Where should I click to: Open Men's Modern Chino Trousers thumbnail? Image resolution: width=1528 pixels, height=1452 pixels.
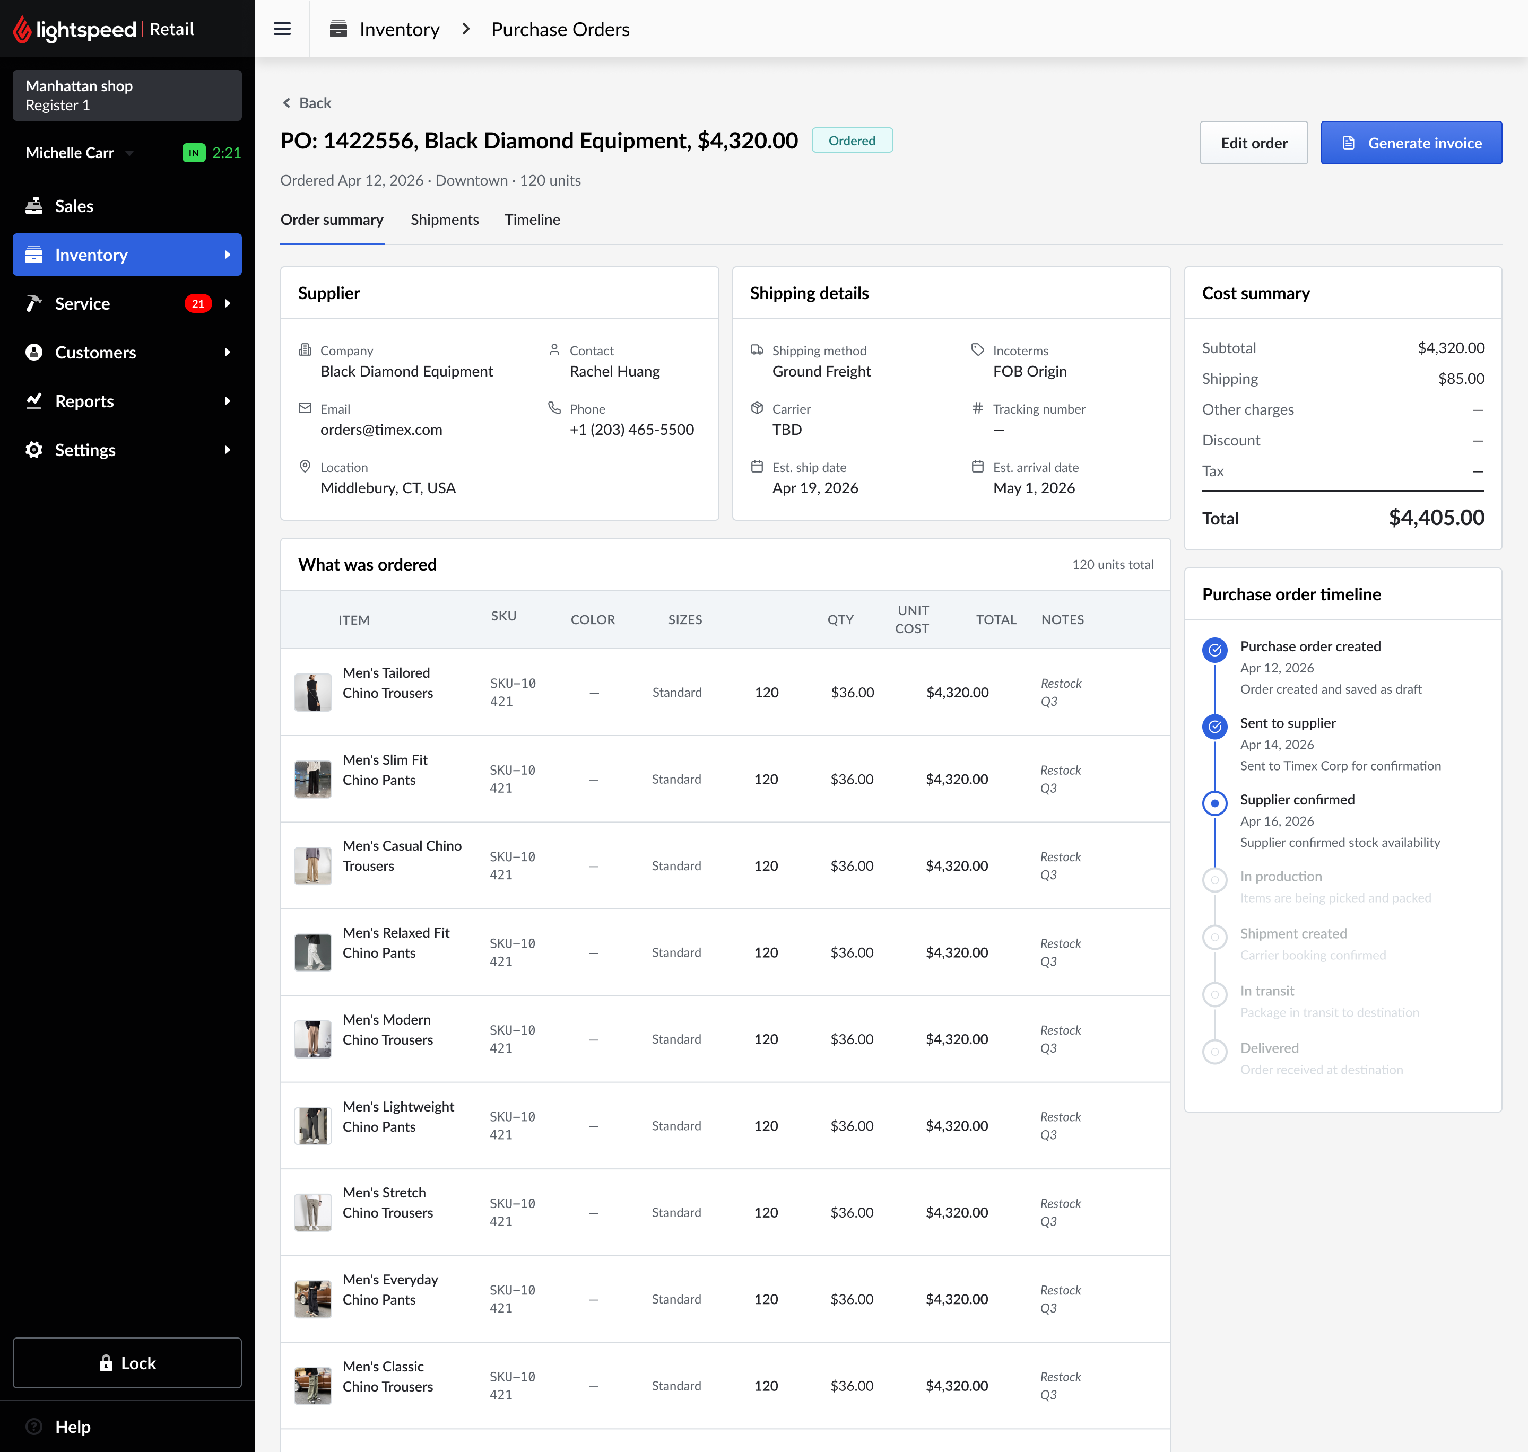[313, 1039]
